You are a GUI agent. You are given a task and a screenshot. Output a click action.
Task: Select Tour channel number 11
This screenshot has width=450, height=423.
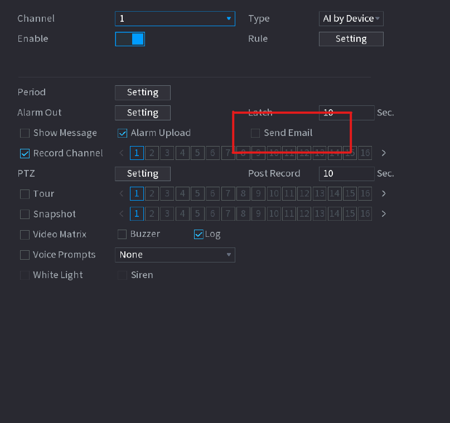click(x=289, y=193)
